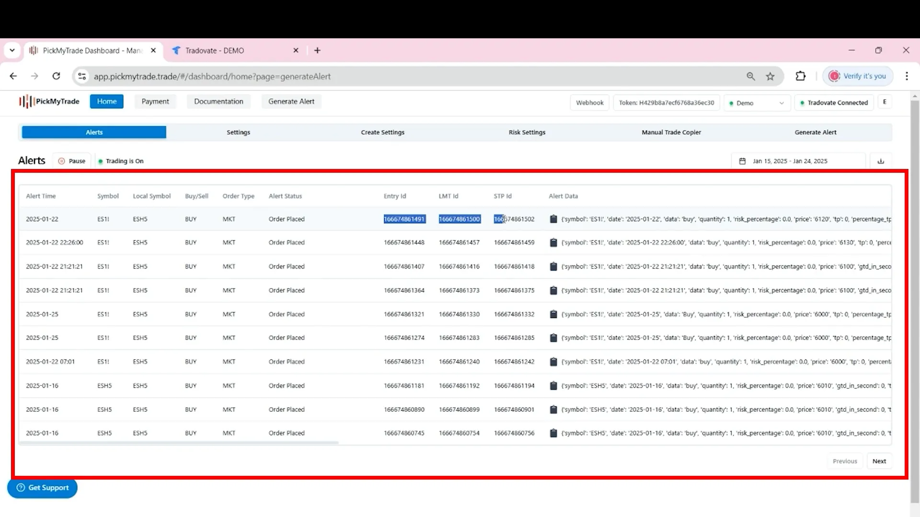Switch to the Settings tab
This screenshot has width=920, height=517.
click(238, 132)
